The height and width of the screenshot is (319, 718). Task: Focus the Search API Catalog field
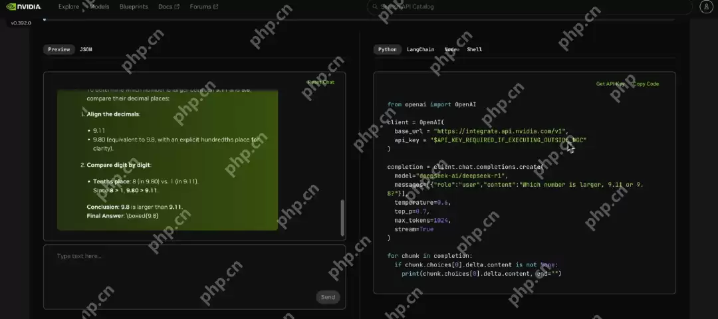click(529, 7)
